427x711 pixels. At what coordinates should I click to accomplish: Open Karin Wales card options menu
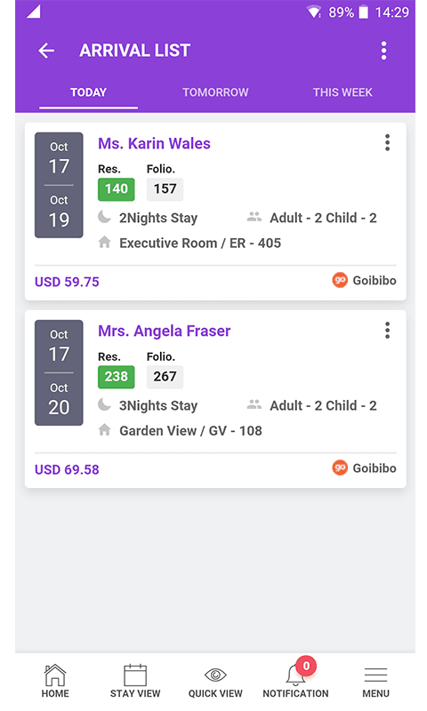pyautogui.click(x=387, y=143)
